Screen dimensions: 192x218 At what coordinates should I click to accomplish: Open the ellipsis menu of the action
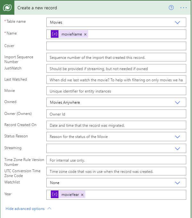(x=183, y=8)
